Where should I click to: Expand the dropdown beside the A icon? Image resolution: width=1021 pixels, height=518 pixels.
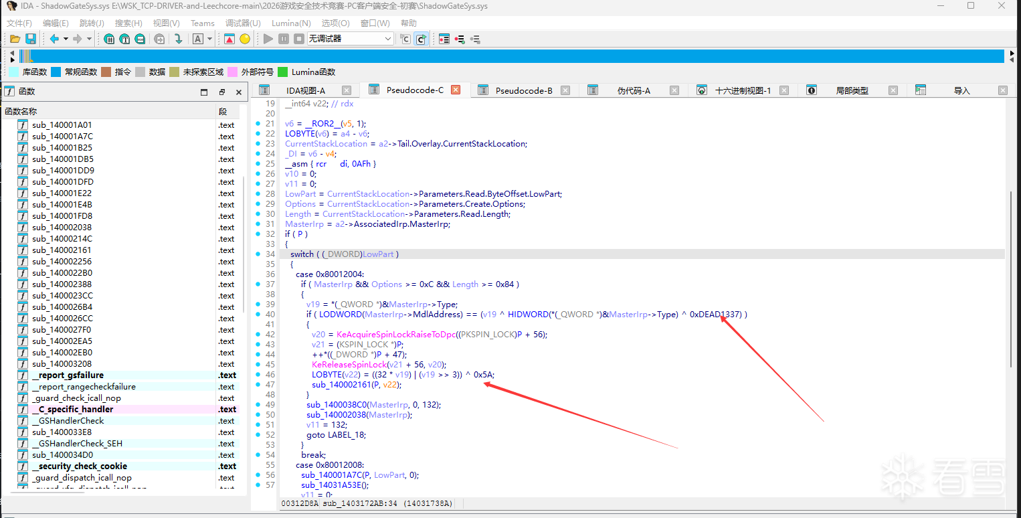[x=209, y=39]
